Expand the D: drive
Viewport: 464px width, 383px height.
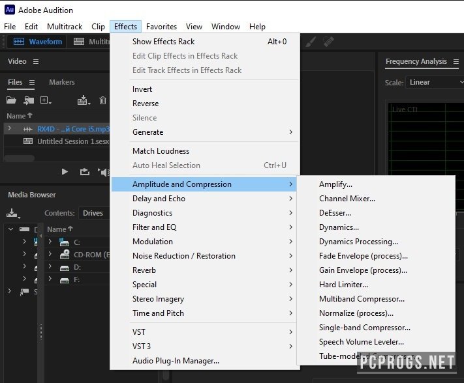(50, 266)
